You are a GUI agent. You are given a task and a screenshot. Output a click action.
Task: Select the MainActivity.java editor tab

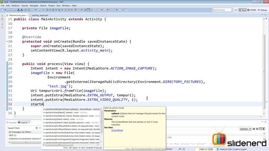[17, 15]
